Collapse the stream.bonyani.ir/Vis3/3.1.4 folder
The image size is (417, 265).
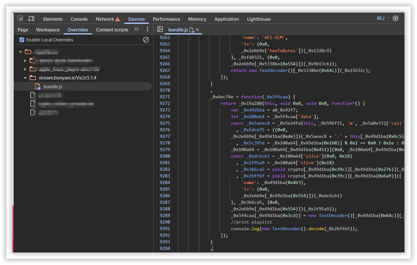[x=25, y=78]
